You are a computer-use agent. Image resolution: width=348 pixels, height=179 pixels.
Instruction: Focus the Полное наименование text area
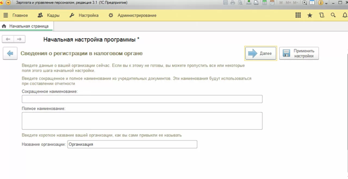click(142, 121)
